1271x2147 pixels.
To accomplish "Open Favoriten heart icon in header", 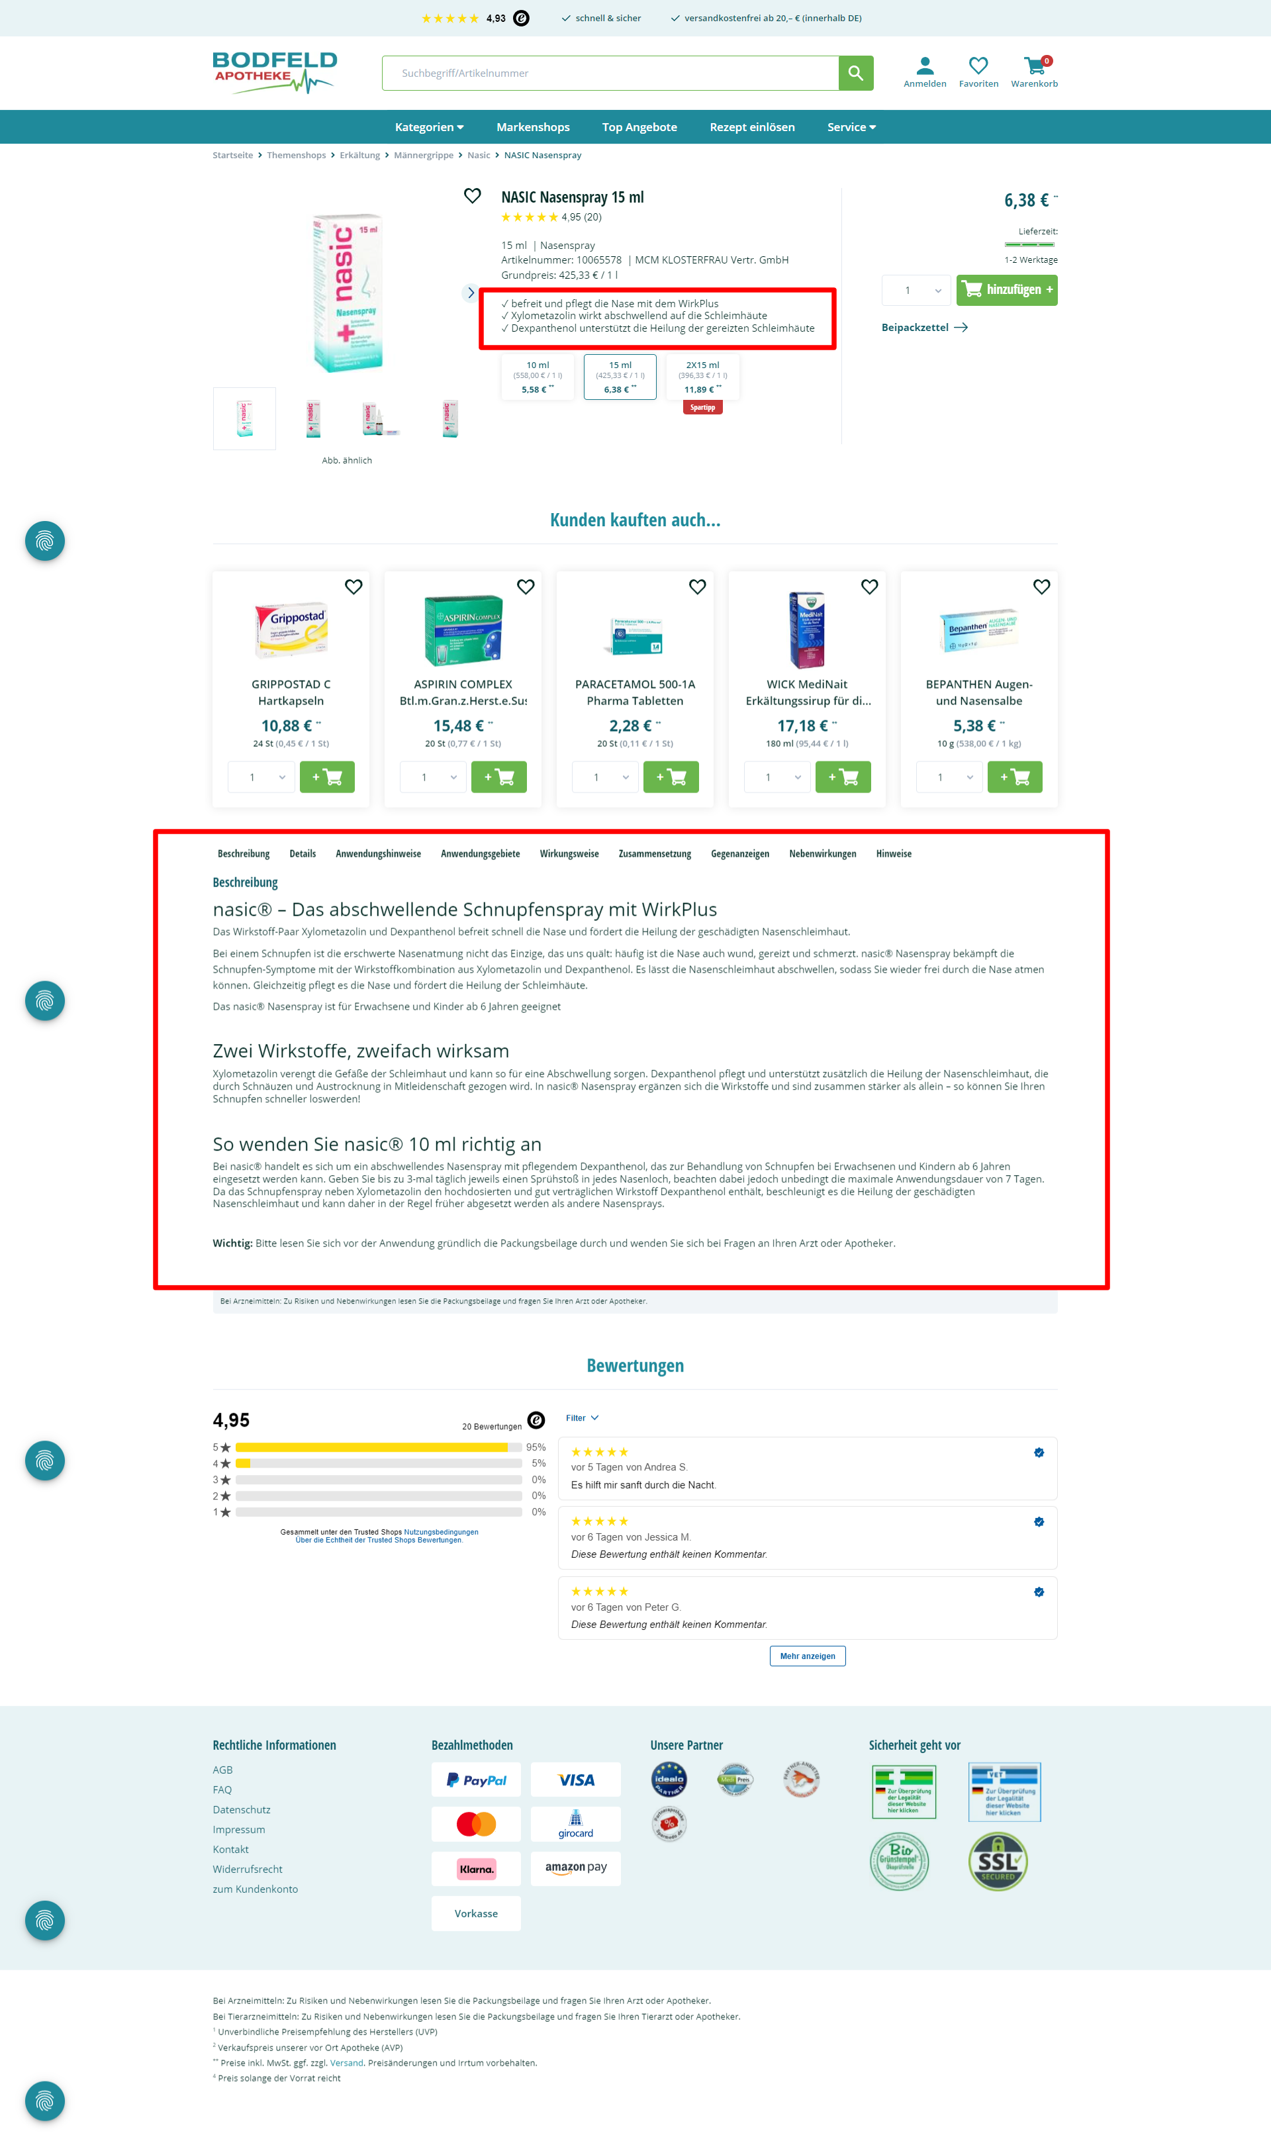I will [978, 67].
